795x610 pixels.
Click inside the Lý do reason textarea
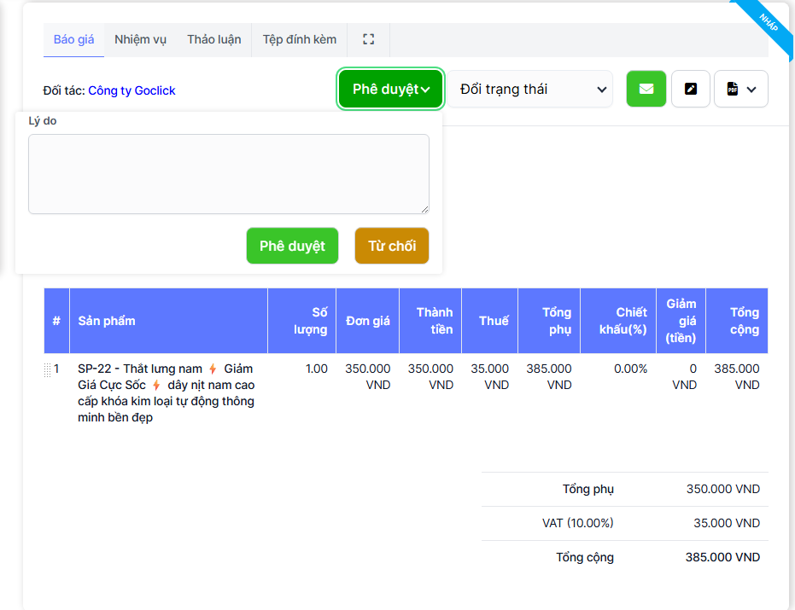point(228,173)
